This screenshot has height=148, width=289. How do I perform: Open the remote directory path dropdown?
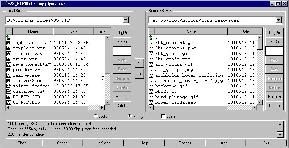[x=279, y=20]
